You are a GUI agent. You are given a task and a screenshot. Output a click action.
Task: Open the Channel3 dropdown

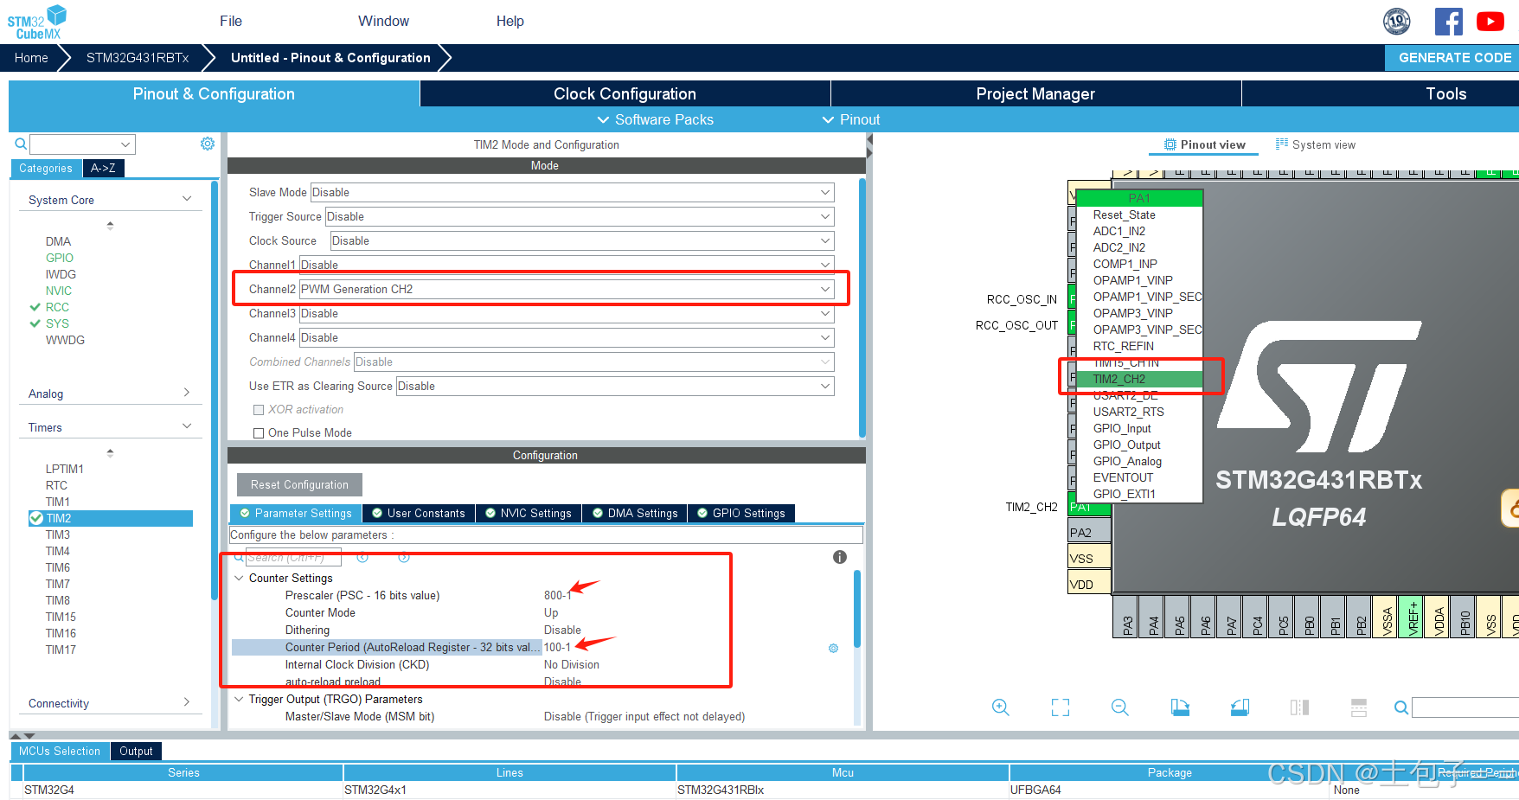click(x=567, y=313)
